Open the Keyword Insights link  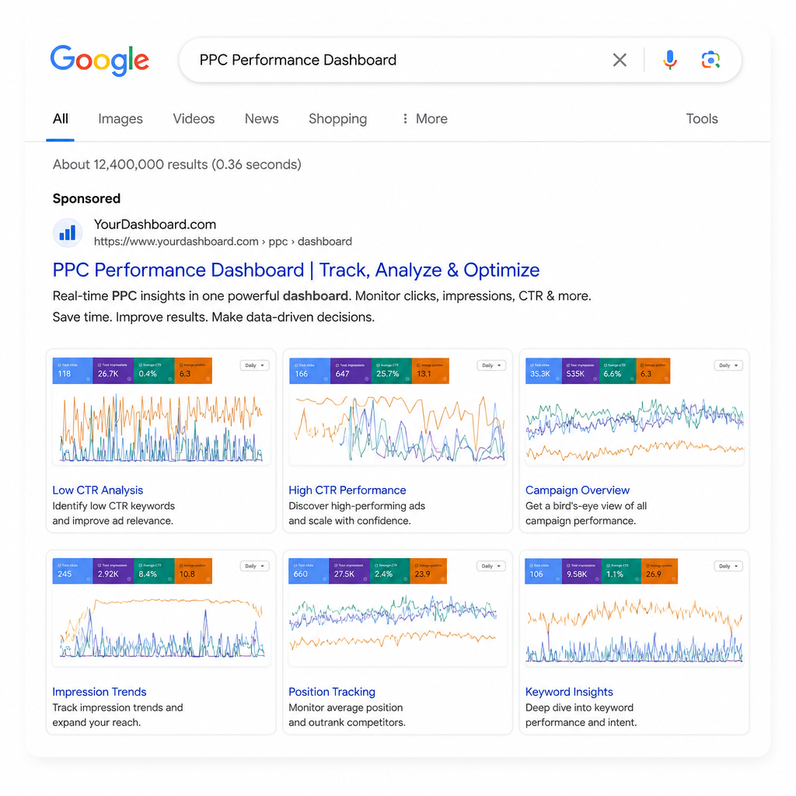(569, 692)
